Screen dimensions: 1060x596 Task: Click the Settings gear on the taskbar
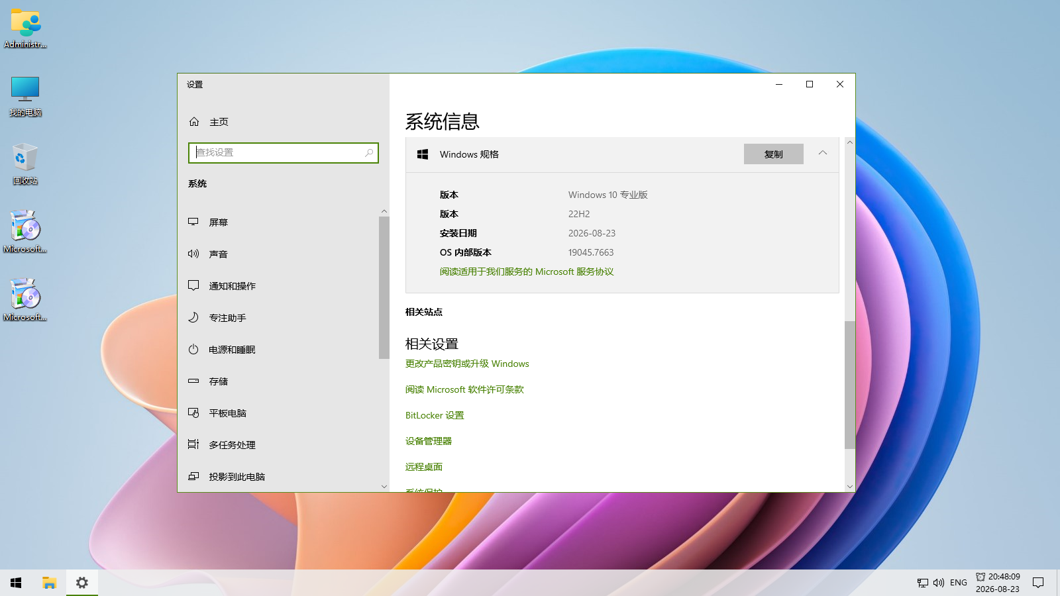82,583
